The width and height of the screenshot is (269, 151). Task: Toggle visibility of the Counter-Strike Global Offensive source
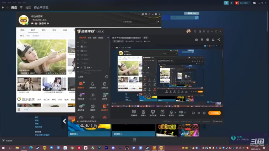point(78,71)
